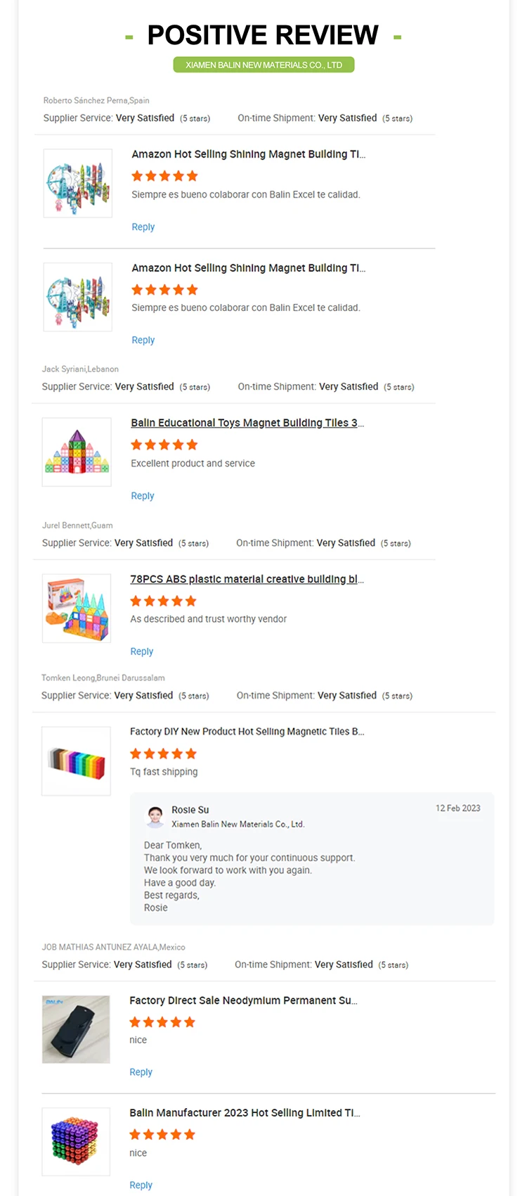Open '78PCS ABS plastic material' product link
The width and height of the screenshot is (527, 1196).
coord(247,579)
